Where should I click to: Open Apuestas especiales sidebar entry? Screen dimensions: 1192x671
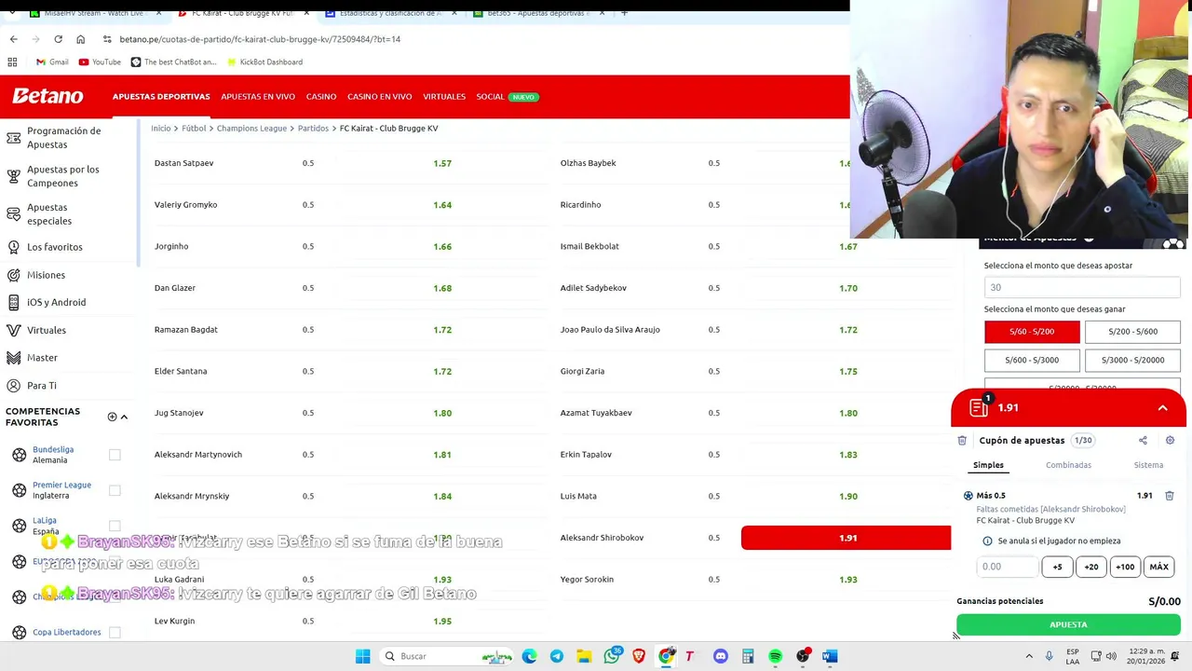coord(49,214)
